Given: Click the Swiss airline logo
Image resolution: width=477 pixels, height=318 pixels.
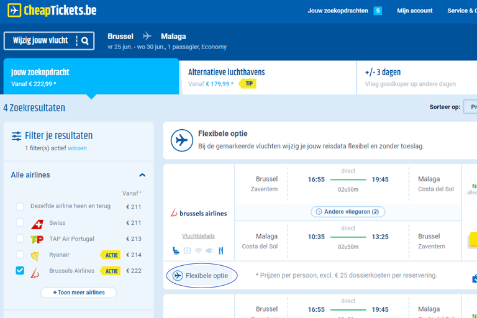Looking at the screenshot, I should tap(37, 224).
